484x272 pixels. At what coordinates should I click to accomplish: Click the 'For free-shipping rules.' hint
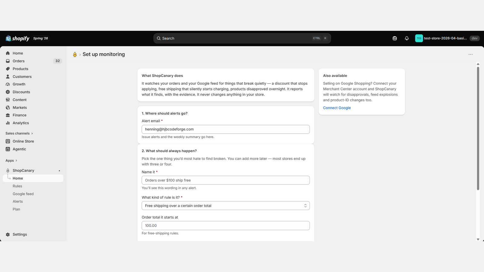coord(160,233)
